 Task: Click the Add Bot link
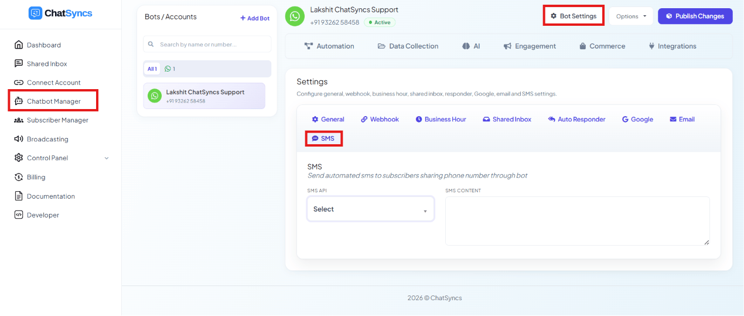tap(255, 18)
